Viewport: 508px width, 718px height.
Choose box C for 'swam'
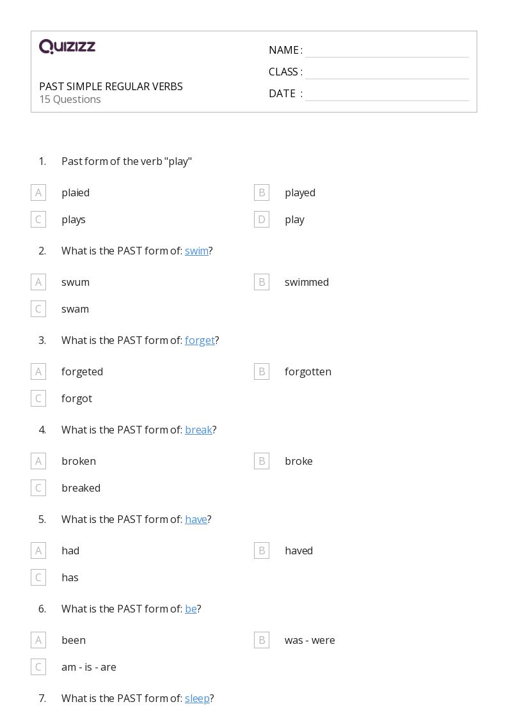pos(38,309)
